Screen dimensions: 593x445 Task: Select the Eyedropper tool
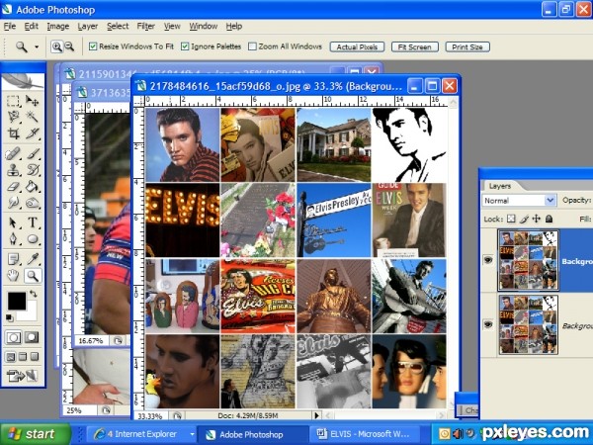point(33,259)
